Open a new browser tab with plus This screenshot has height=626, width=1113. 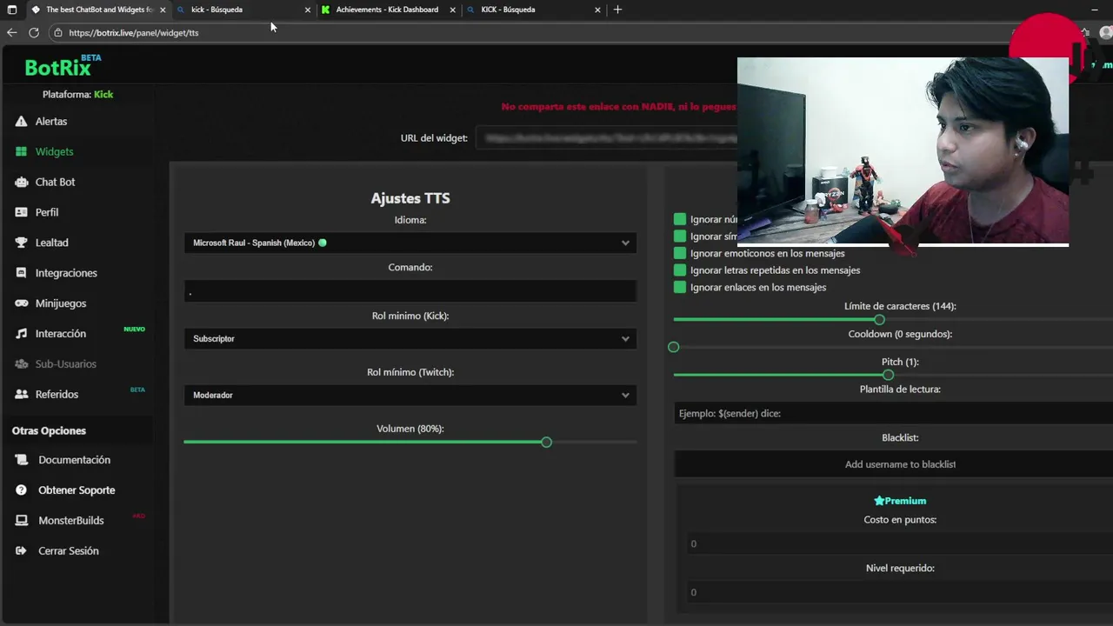pos(617,10)
